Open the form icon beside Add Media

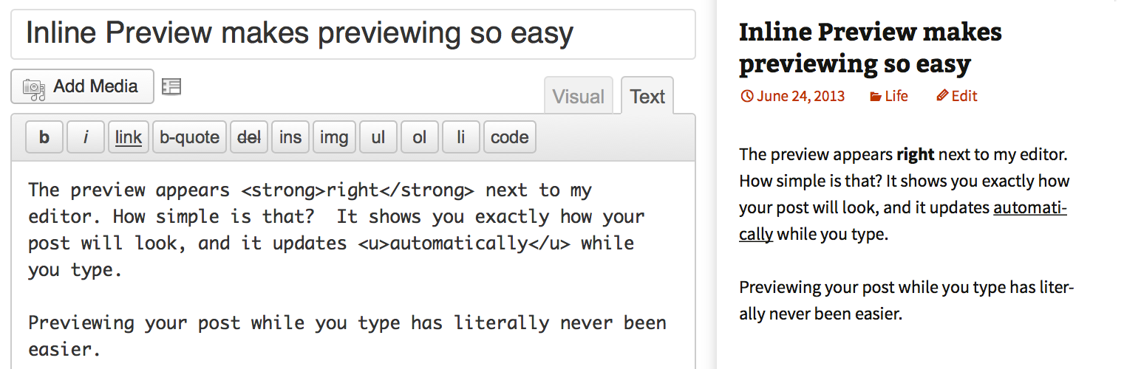(x=171, y=87)
